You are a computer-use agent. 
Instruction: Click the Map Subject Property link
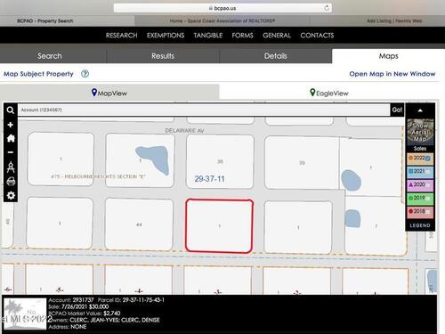(38, 74)
